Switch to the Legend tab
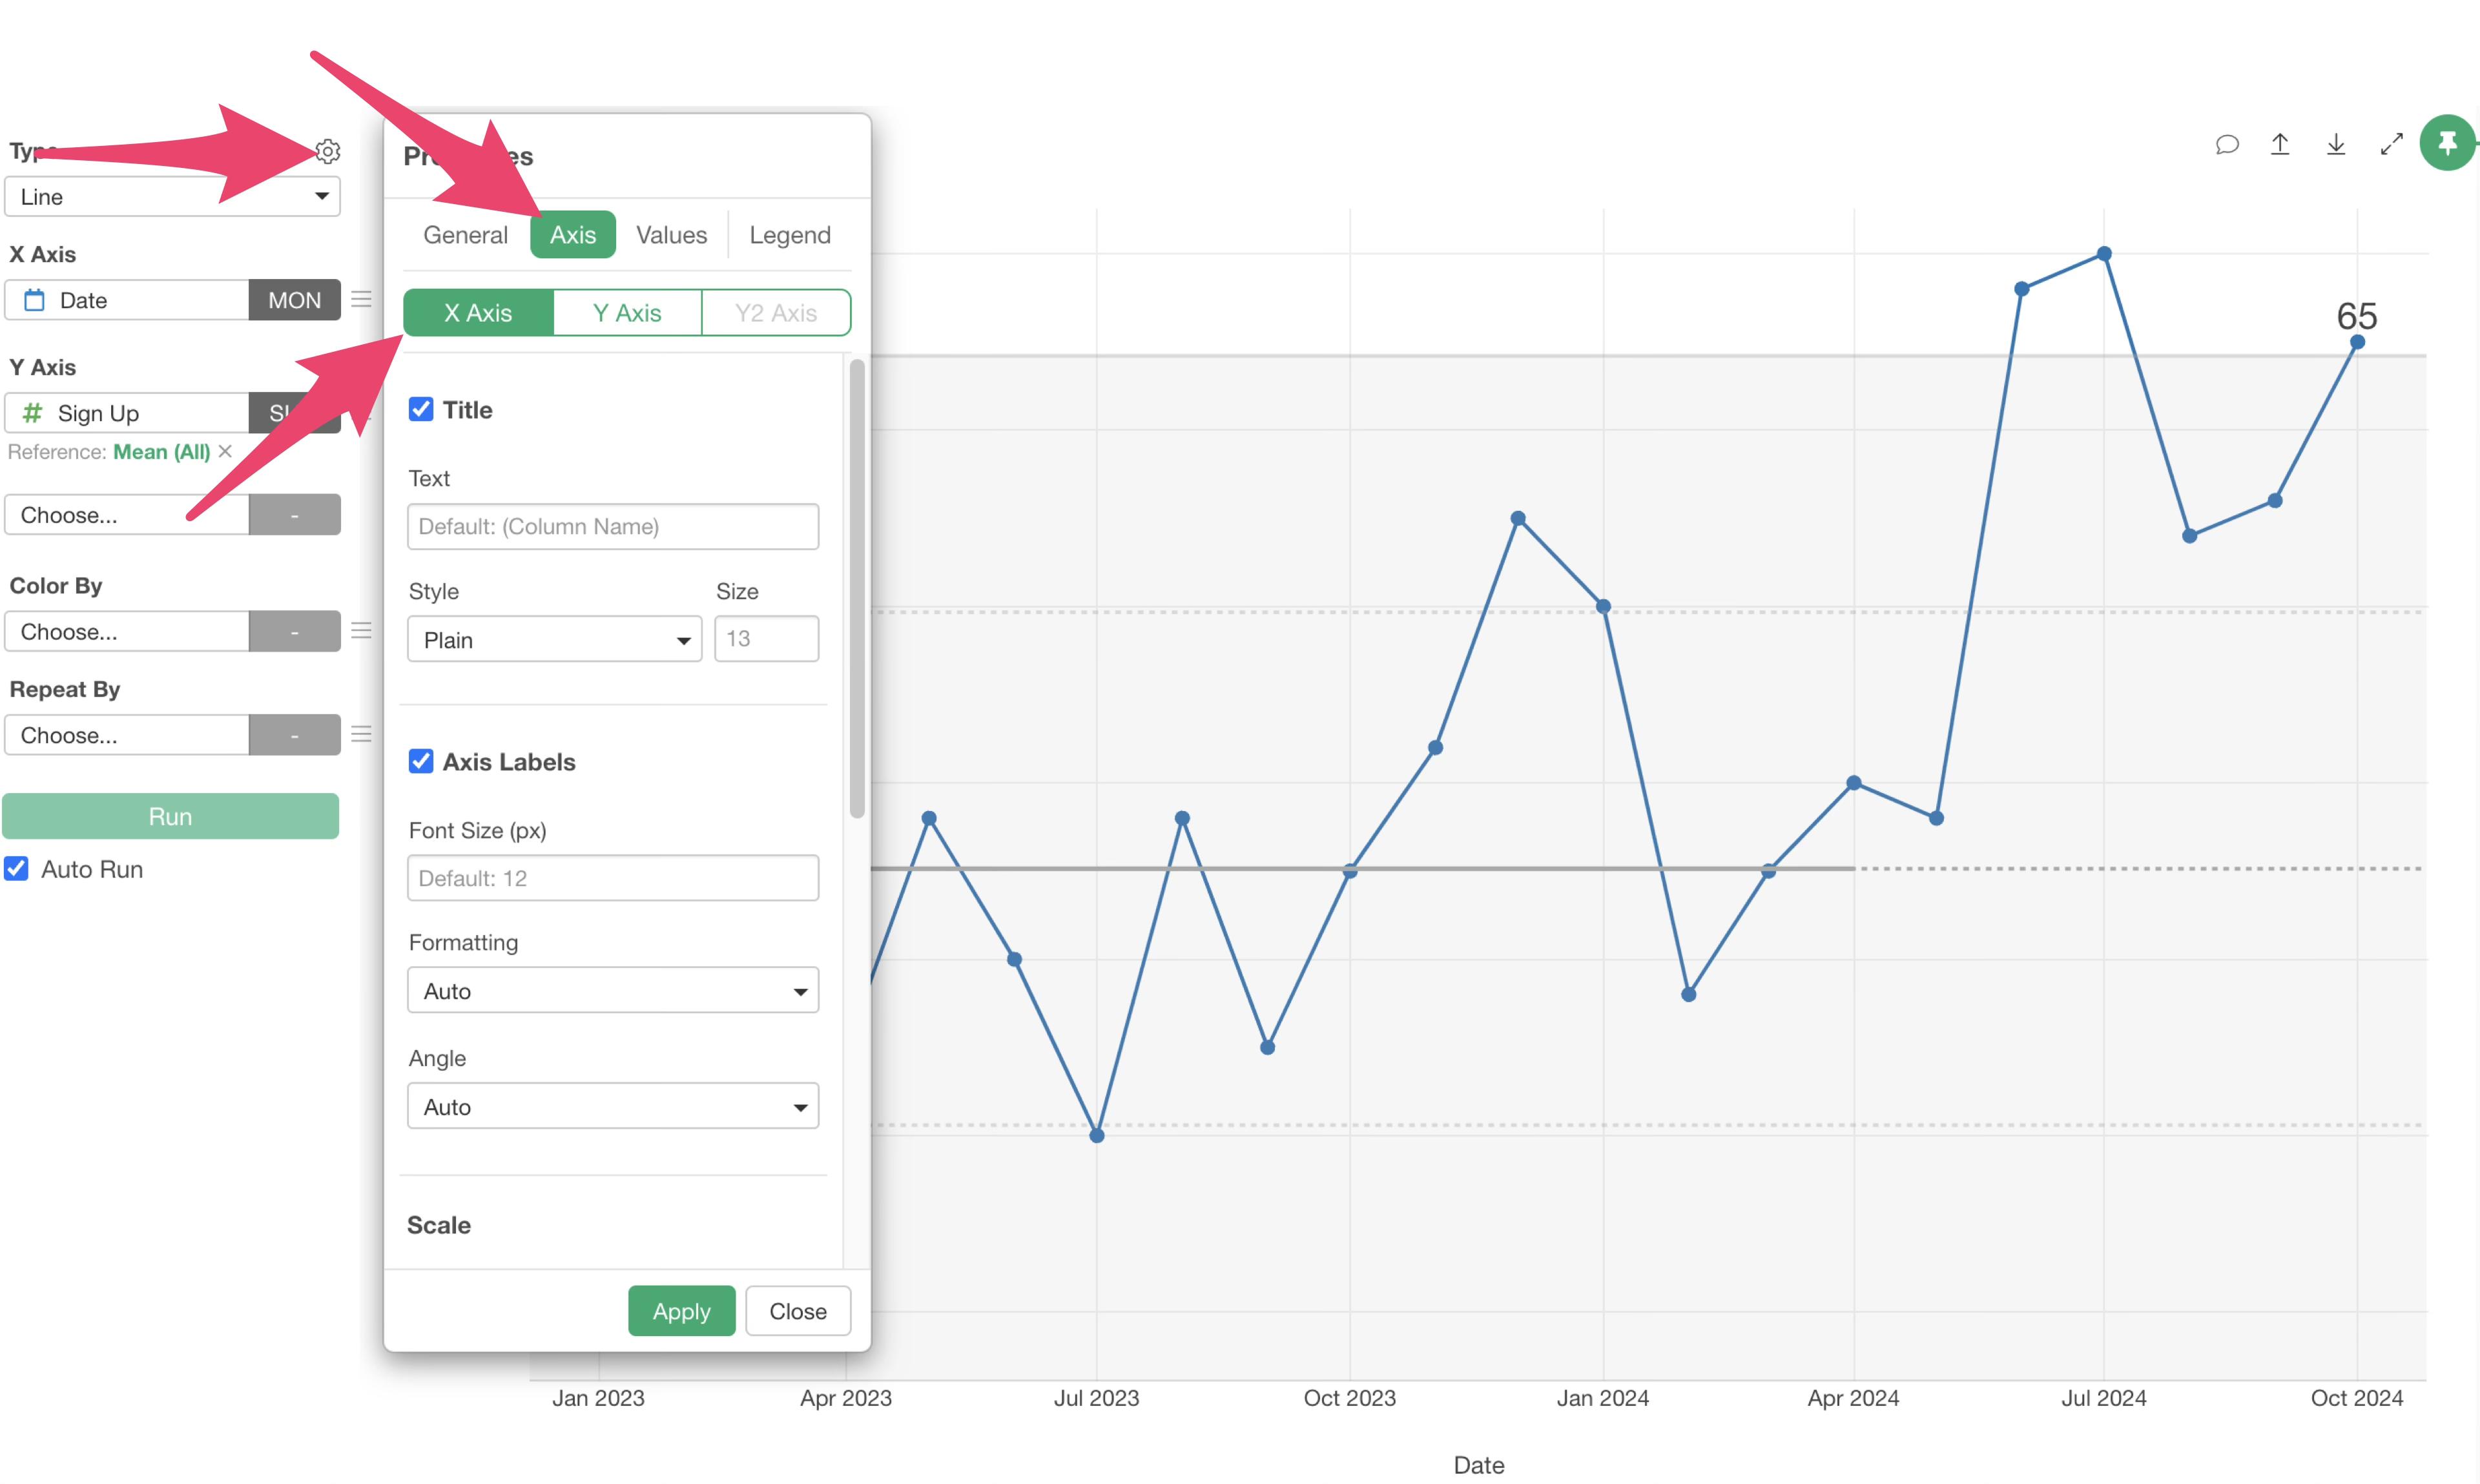The width and height of the screenshot is (2480, 1484). (x=789, y=235)
